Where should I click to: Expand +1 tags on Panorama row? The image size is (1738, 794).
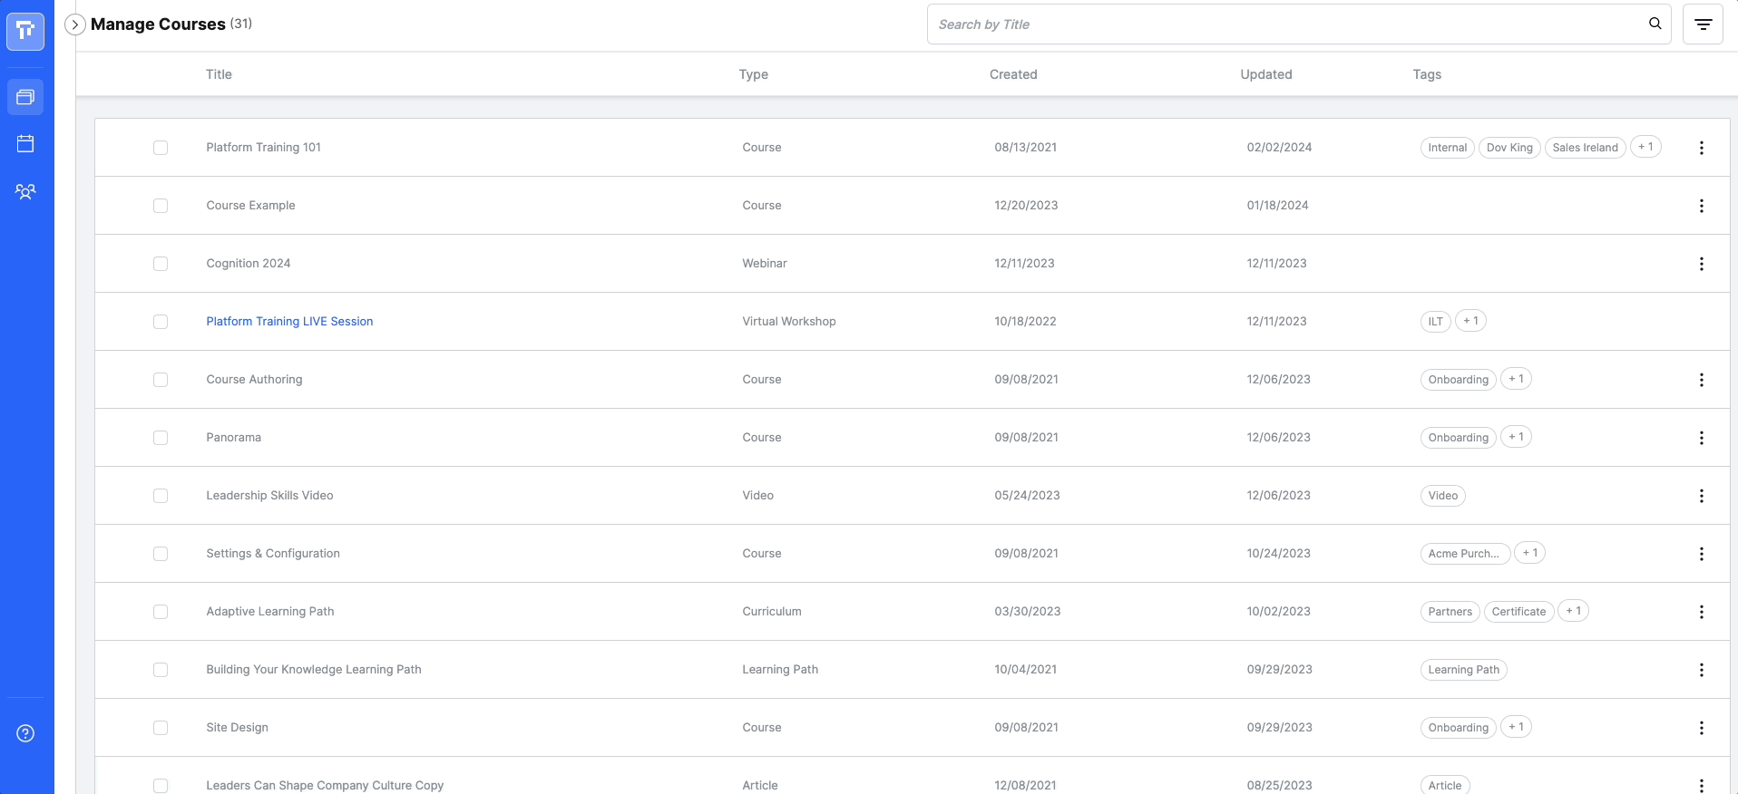1516,437
